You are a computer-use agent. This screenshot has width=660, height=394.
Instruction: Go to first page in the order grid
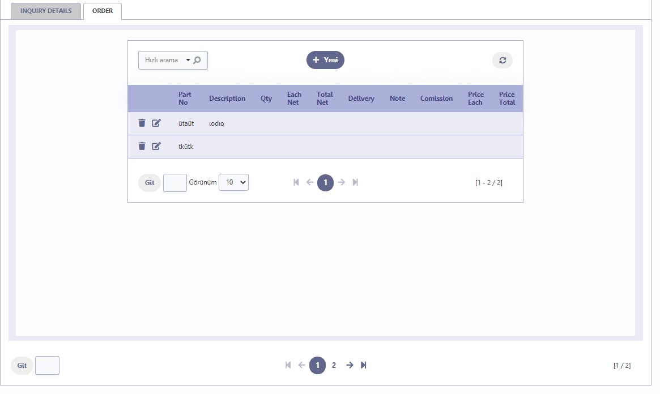pos(296,182)
